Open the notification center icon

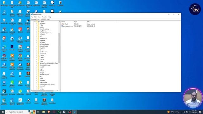(x=200, y=112)
